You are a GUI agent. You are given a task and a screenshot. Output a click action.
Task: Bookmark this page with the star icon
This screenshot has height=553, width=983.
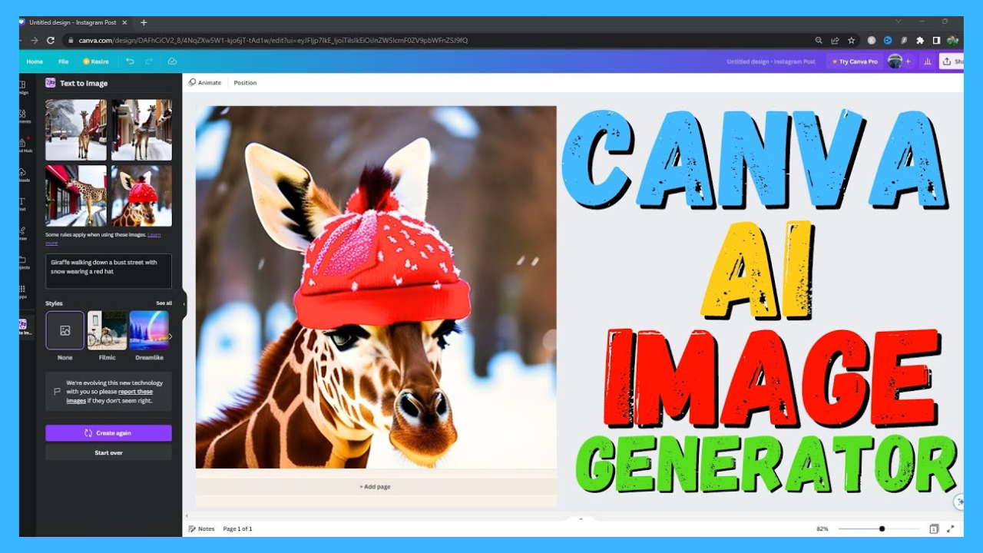coord(851,40)
